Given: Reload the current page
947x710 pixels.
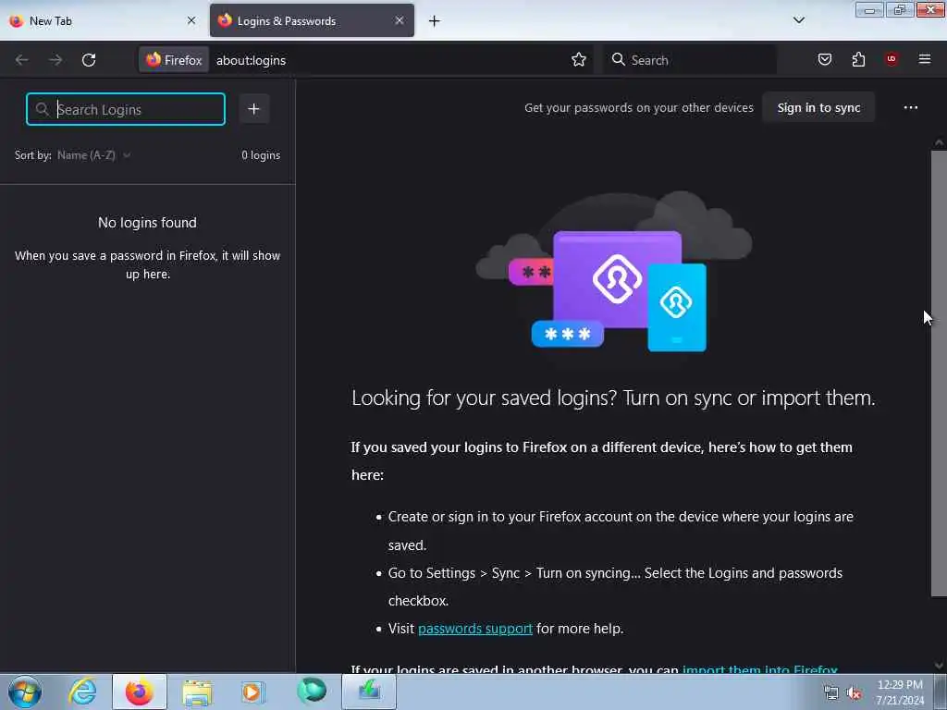Looking at the screenshot, I should click(89, 60).
